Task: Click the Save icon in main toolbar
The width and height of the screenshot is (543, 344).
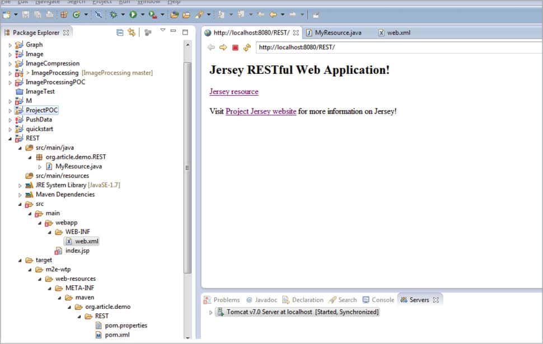Action: pos(26,15)
